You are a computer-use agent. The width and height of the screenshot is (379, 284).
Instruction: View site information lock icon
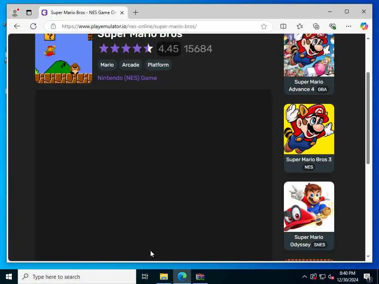pyautogui.click(x=53, y=26)
